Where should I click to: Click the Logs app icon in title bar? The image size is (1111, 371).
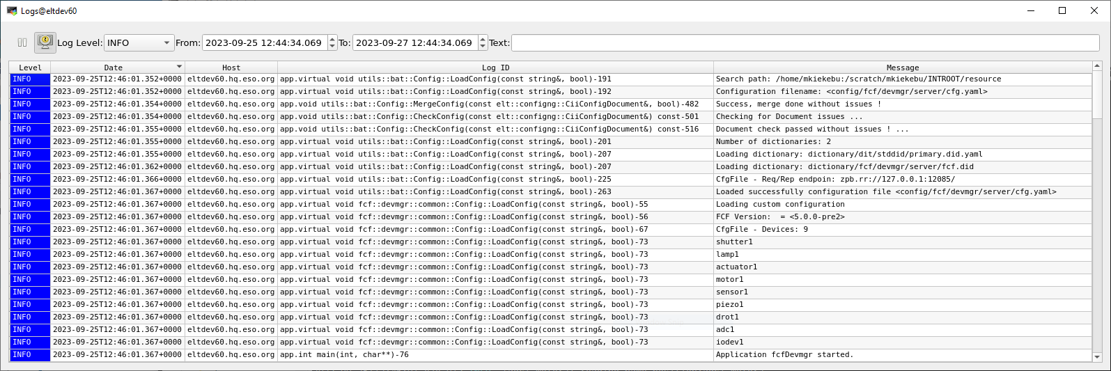[x=12, y=10]
